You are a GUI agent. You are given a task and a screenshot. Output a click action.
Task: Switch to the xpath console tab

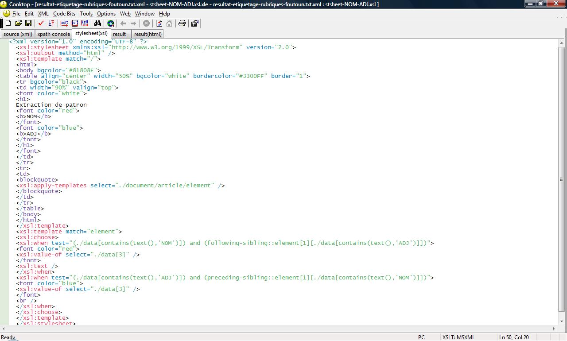coord(54,34)
